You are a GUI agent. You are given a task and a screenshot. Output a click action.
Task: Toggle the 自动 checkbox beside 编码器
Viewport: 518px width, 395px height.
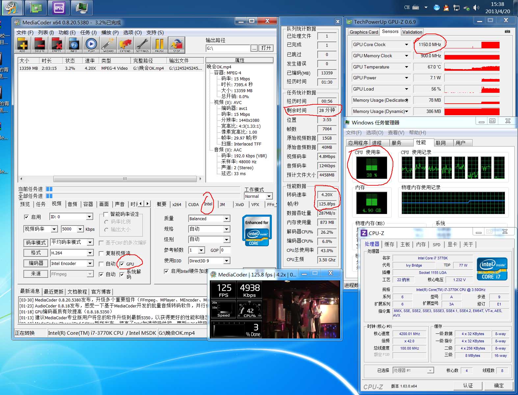pos(101,264)
